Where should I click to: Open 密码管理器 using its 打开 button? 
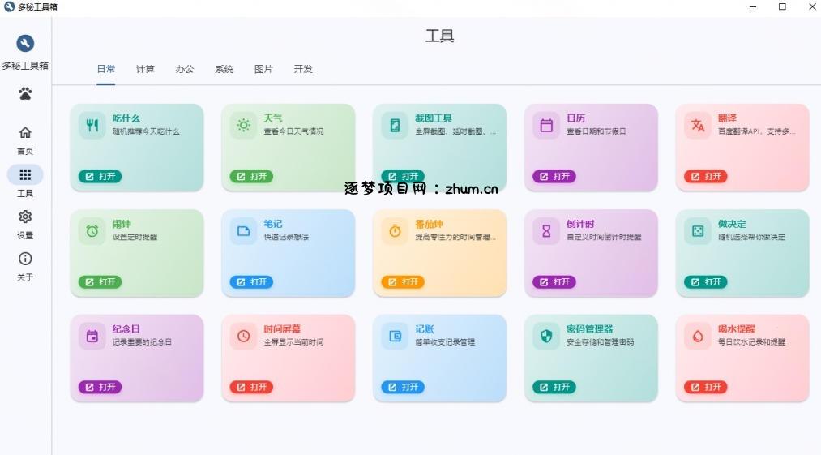[x=554, y=387]
